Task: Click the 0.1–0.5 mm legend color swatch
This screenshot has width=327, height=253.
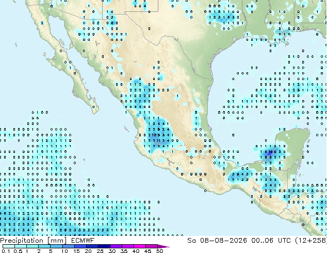Action: pos(9,246)
